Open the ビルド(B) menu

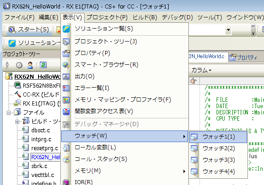tap(145, 17)
